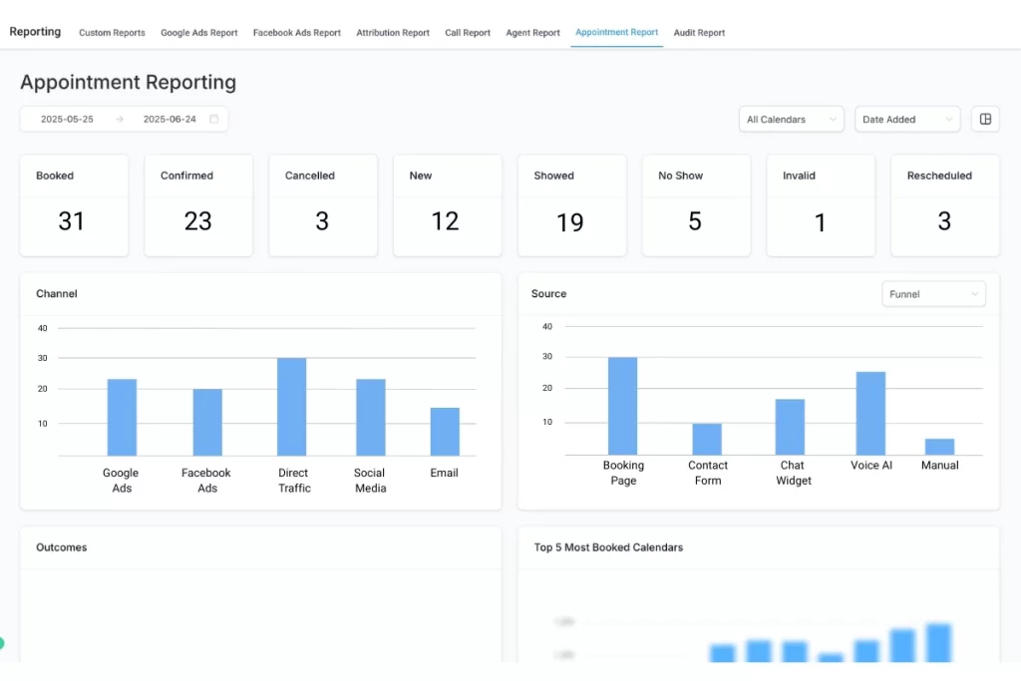Switch to the Custom Reports tab
The width and height of the screenshot is (1021, 681).
click(112, 33)
